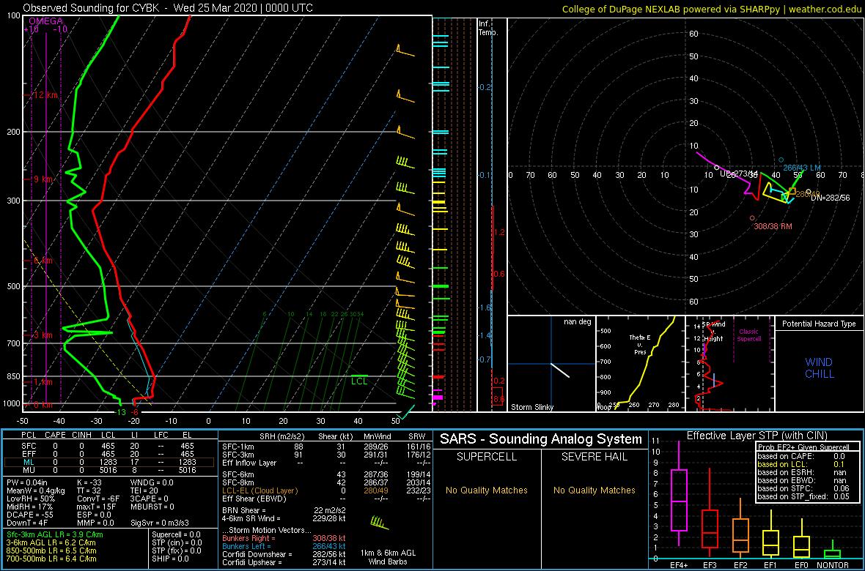Image resolution: width=865 pixels, height=571 pixels.
Task: Click the DN=282/56 hodograph label
Action: coord(831,198)
